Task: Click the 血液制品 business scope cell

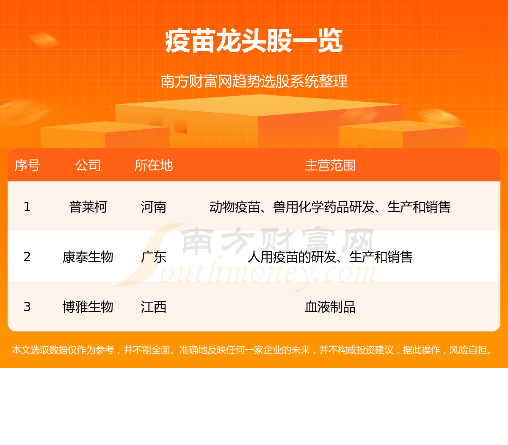Action: pyautogui.click(x=330, y=307)
